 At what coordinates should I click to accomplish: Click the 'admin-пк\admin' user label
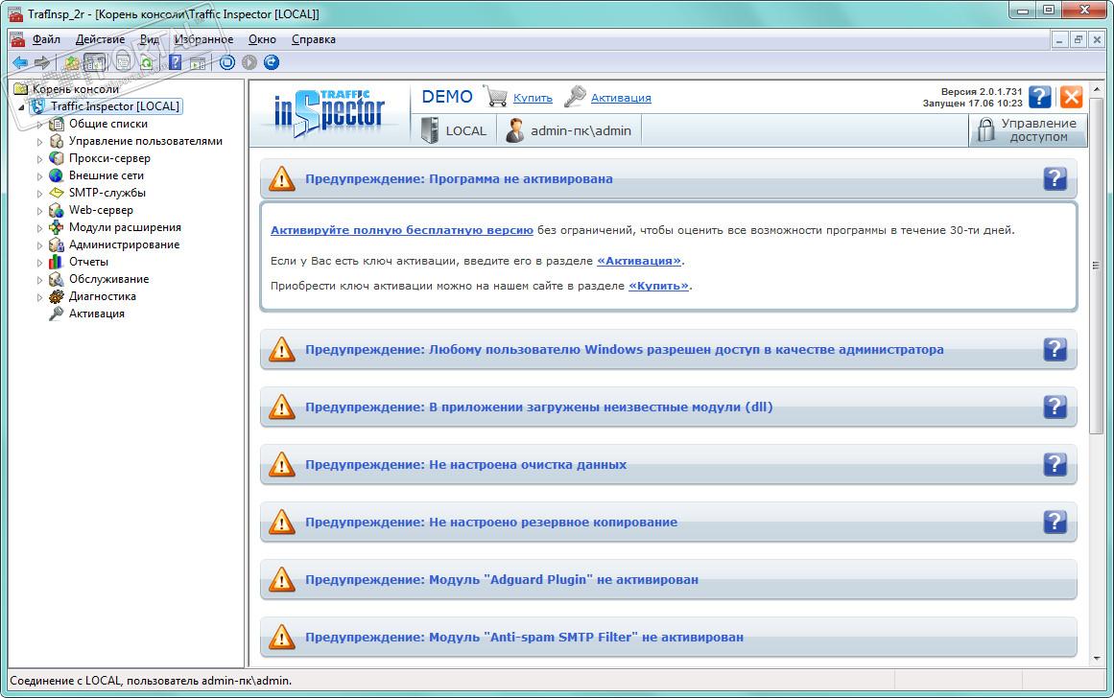click(x=581, y=130)
